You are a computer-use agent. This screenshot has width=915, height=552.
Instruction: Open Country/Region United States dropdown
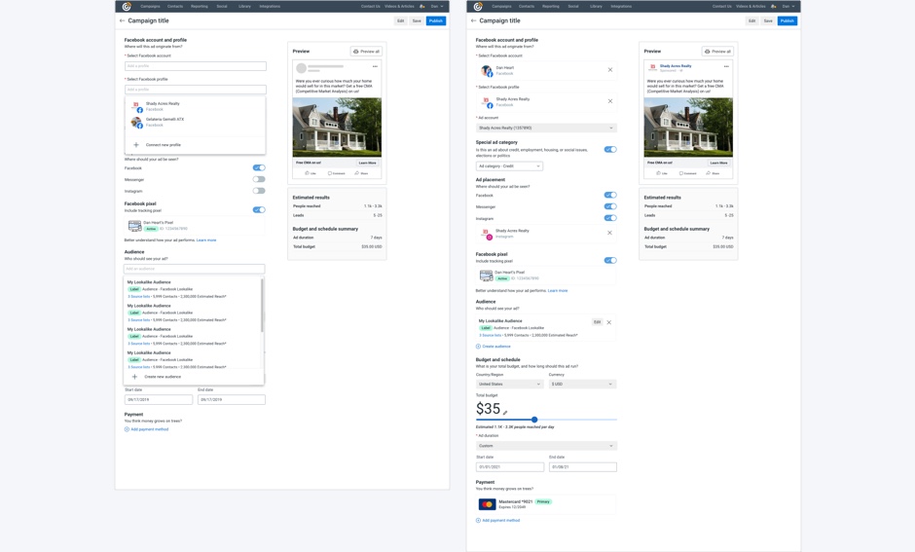coord(509,384)
